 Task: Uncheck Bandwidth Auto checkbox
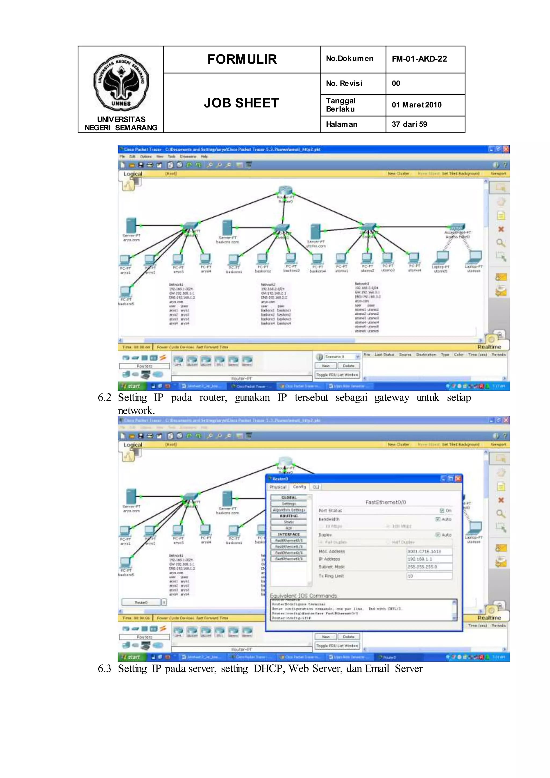(437, 519)
